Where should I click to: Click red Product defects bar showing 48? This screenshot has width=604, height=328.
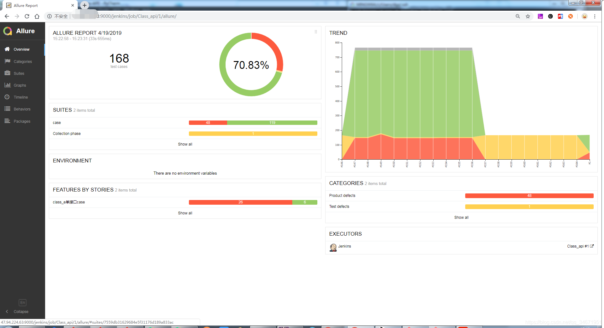tap(529, 196)
